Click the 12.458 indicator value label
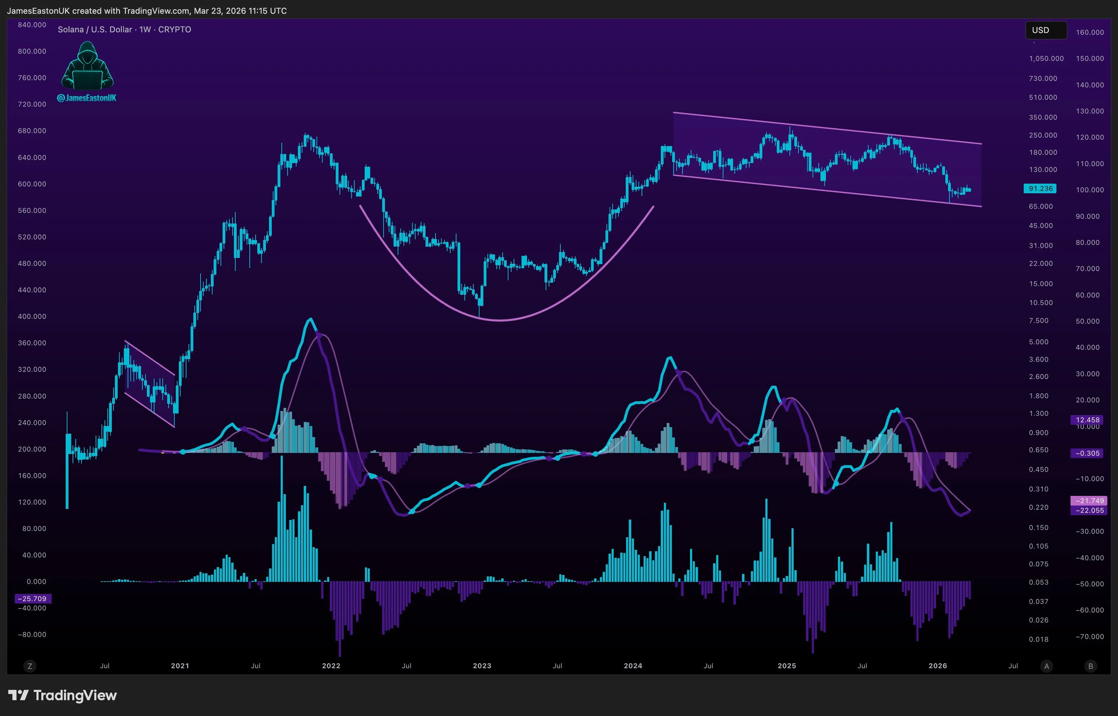This screenshot has height=716, width=1118. (x=1087, y=420)
